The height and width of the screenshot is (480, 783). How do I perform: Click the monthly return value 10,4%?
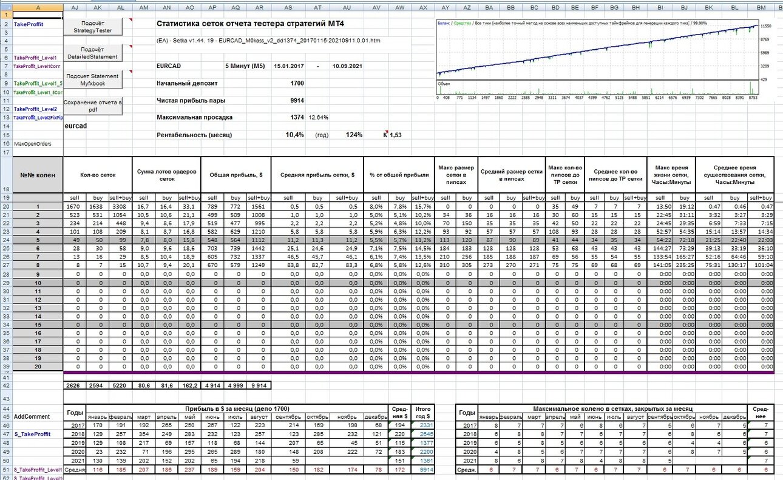click(295, 135)
